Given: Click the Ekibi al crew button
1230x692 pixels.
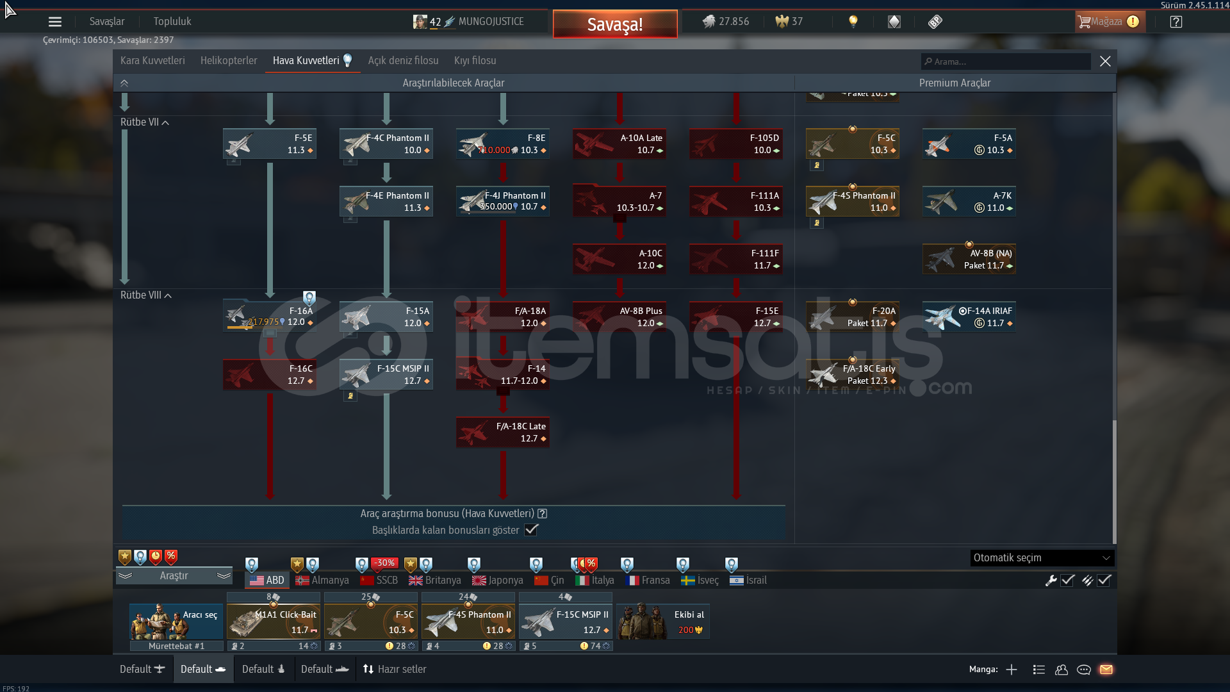Looking at the screenshot, I should (x=663, y=622).
